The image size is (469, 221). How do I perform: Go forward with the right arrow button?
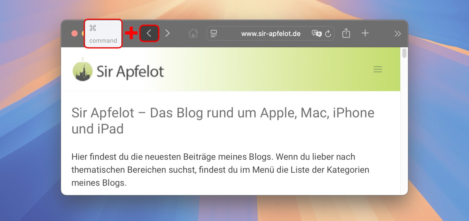[168, 33]
